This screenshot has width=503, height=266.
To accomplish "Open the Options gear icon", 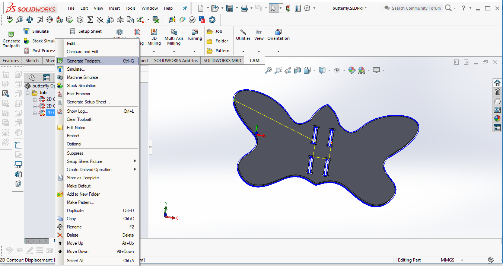I will 307,8.
